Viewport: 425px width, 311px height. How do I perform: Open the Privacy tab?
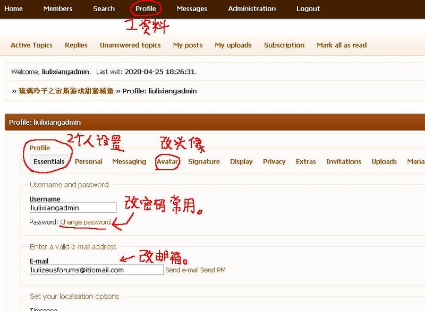point(274,161)
